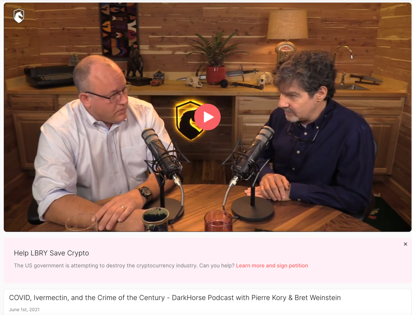Dismiss the Help LBRY Save Crypto banner
Image resolution: width=412 pixels, height=315 pixels.
coord(405,244)
